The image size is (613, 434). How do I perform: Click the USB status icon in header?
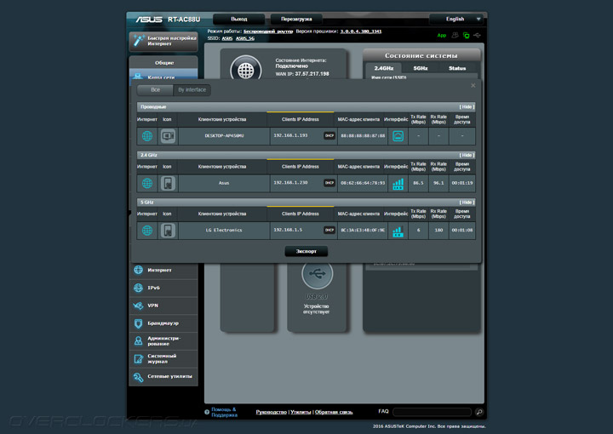pyautogui.click(x=478, y=35)
